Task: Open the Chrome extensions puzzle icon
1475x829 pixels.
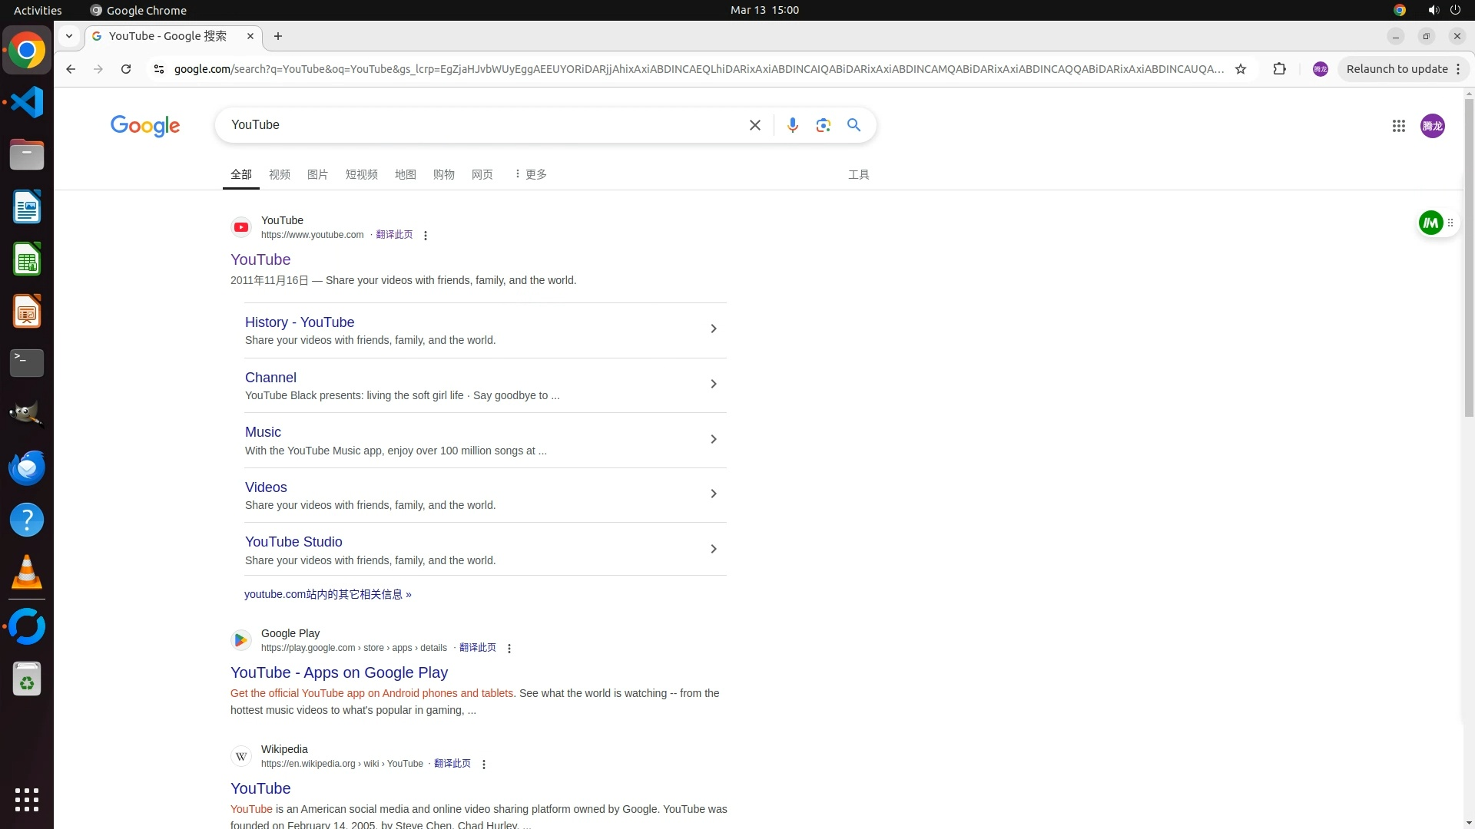Action: 1279,69
